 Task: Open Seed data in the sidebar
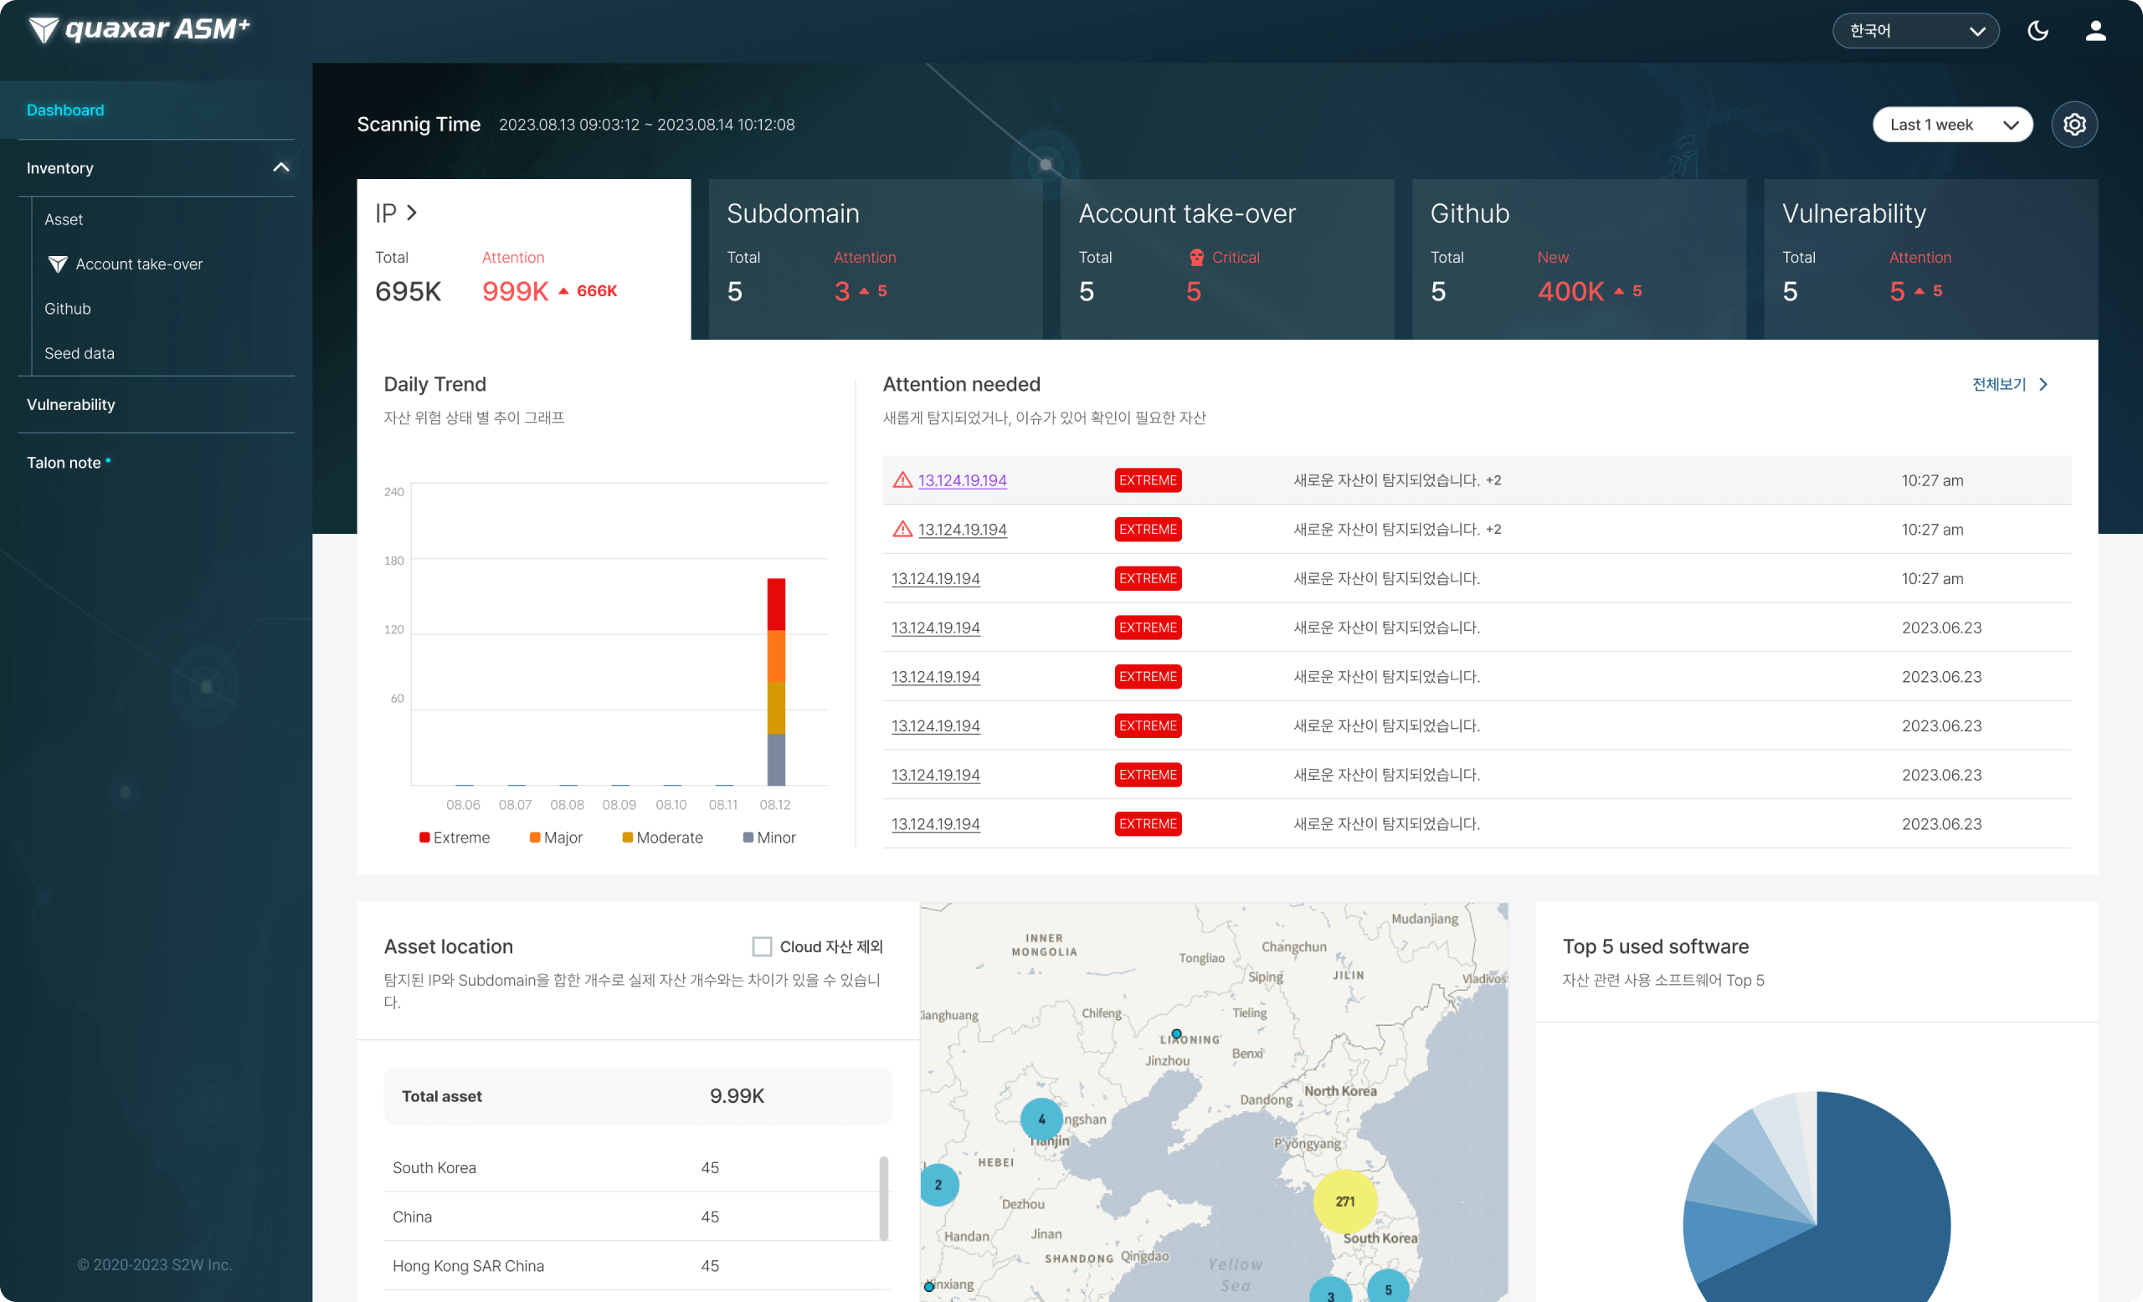tap(80, 353)
